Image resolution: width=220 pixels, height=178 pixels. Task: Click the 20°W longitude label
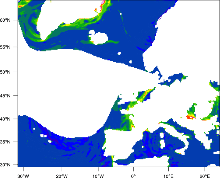(62, 176)
